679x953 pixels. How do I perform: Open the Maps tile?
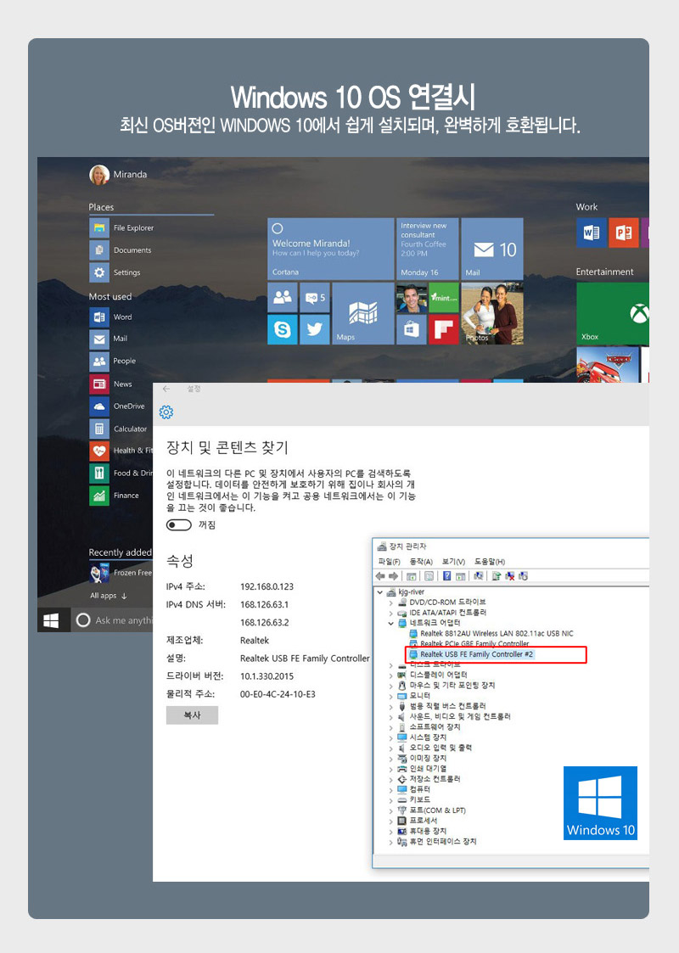[362, 313]
